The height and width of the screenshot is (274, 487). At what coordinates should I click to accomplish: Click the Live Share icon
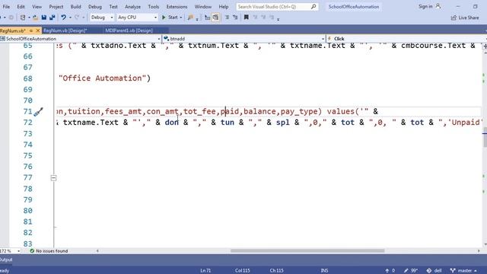[454, 18]
